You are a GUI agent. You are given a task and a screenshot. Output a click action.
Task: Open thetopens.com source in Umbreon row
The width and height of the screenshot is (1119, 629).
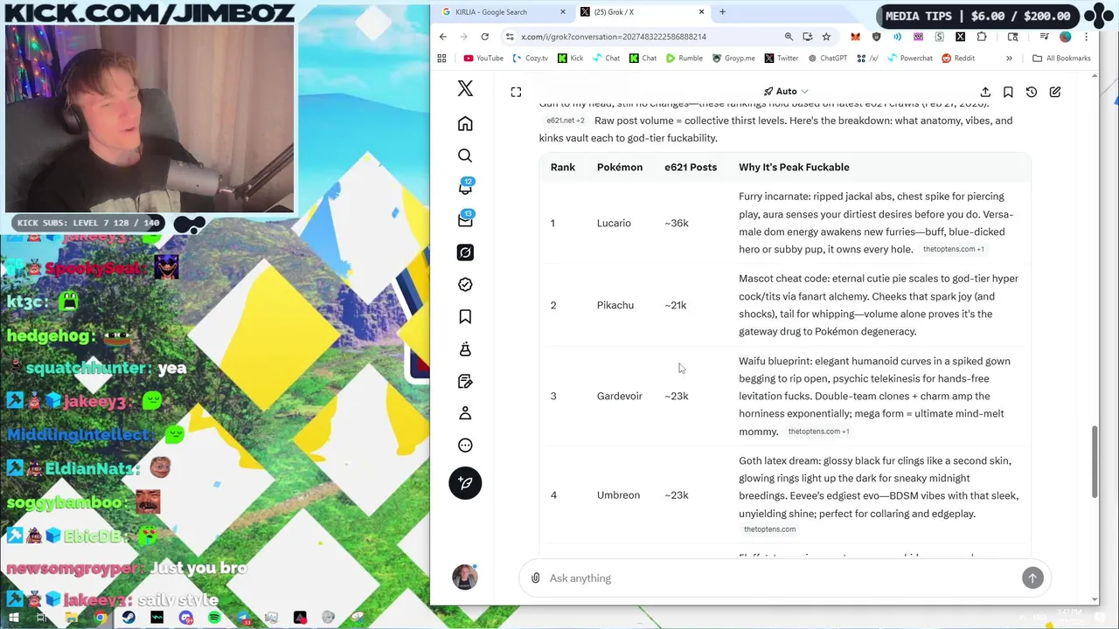tap(769, 529)
